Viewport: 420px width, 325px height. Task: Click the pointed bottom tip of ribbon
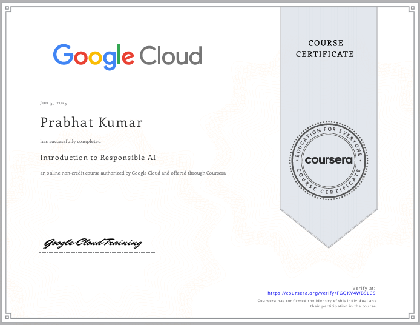329,245
